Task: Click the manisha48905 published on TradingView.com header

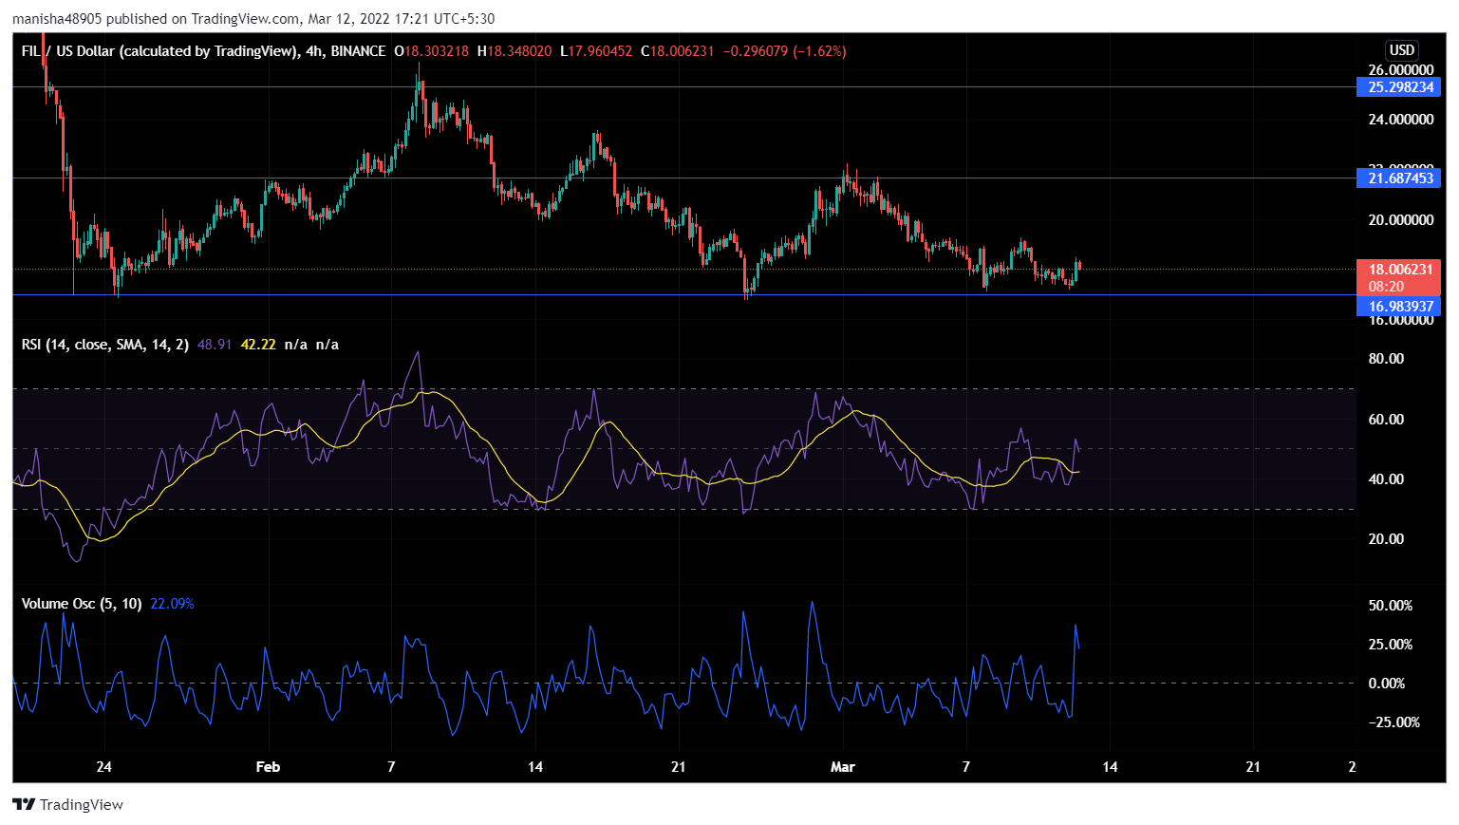Action: (253, 19)
